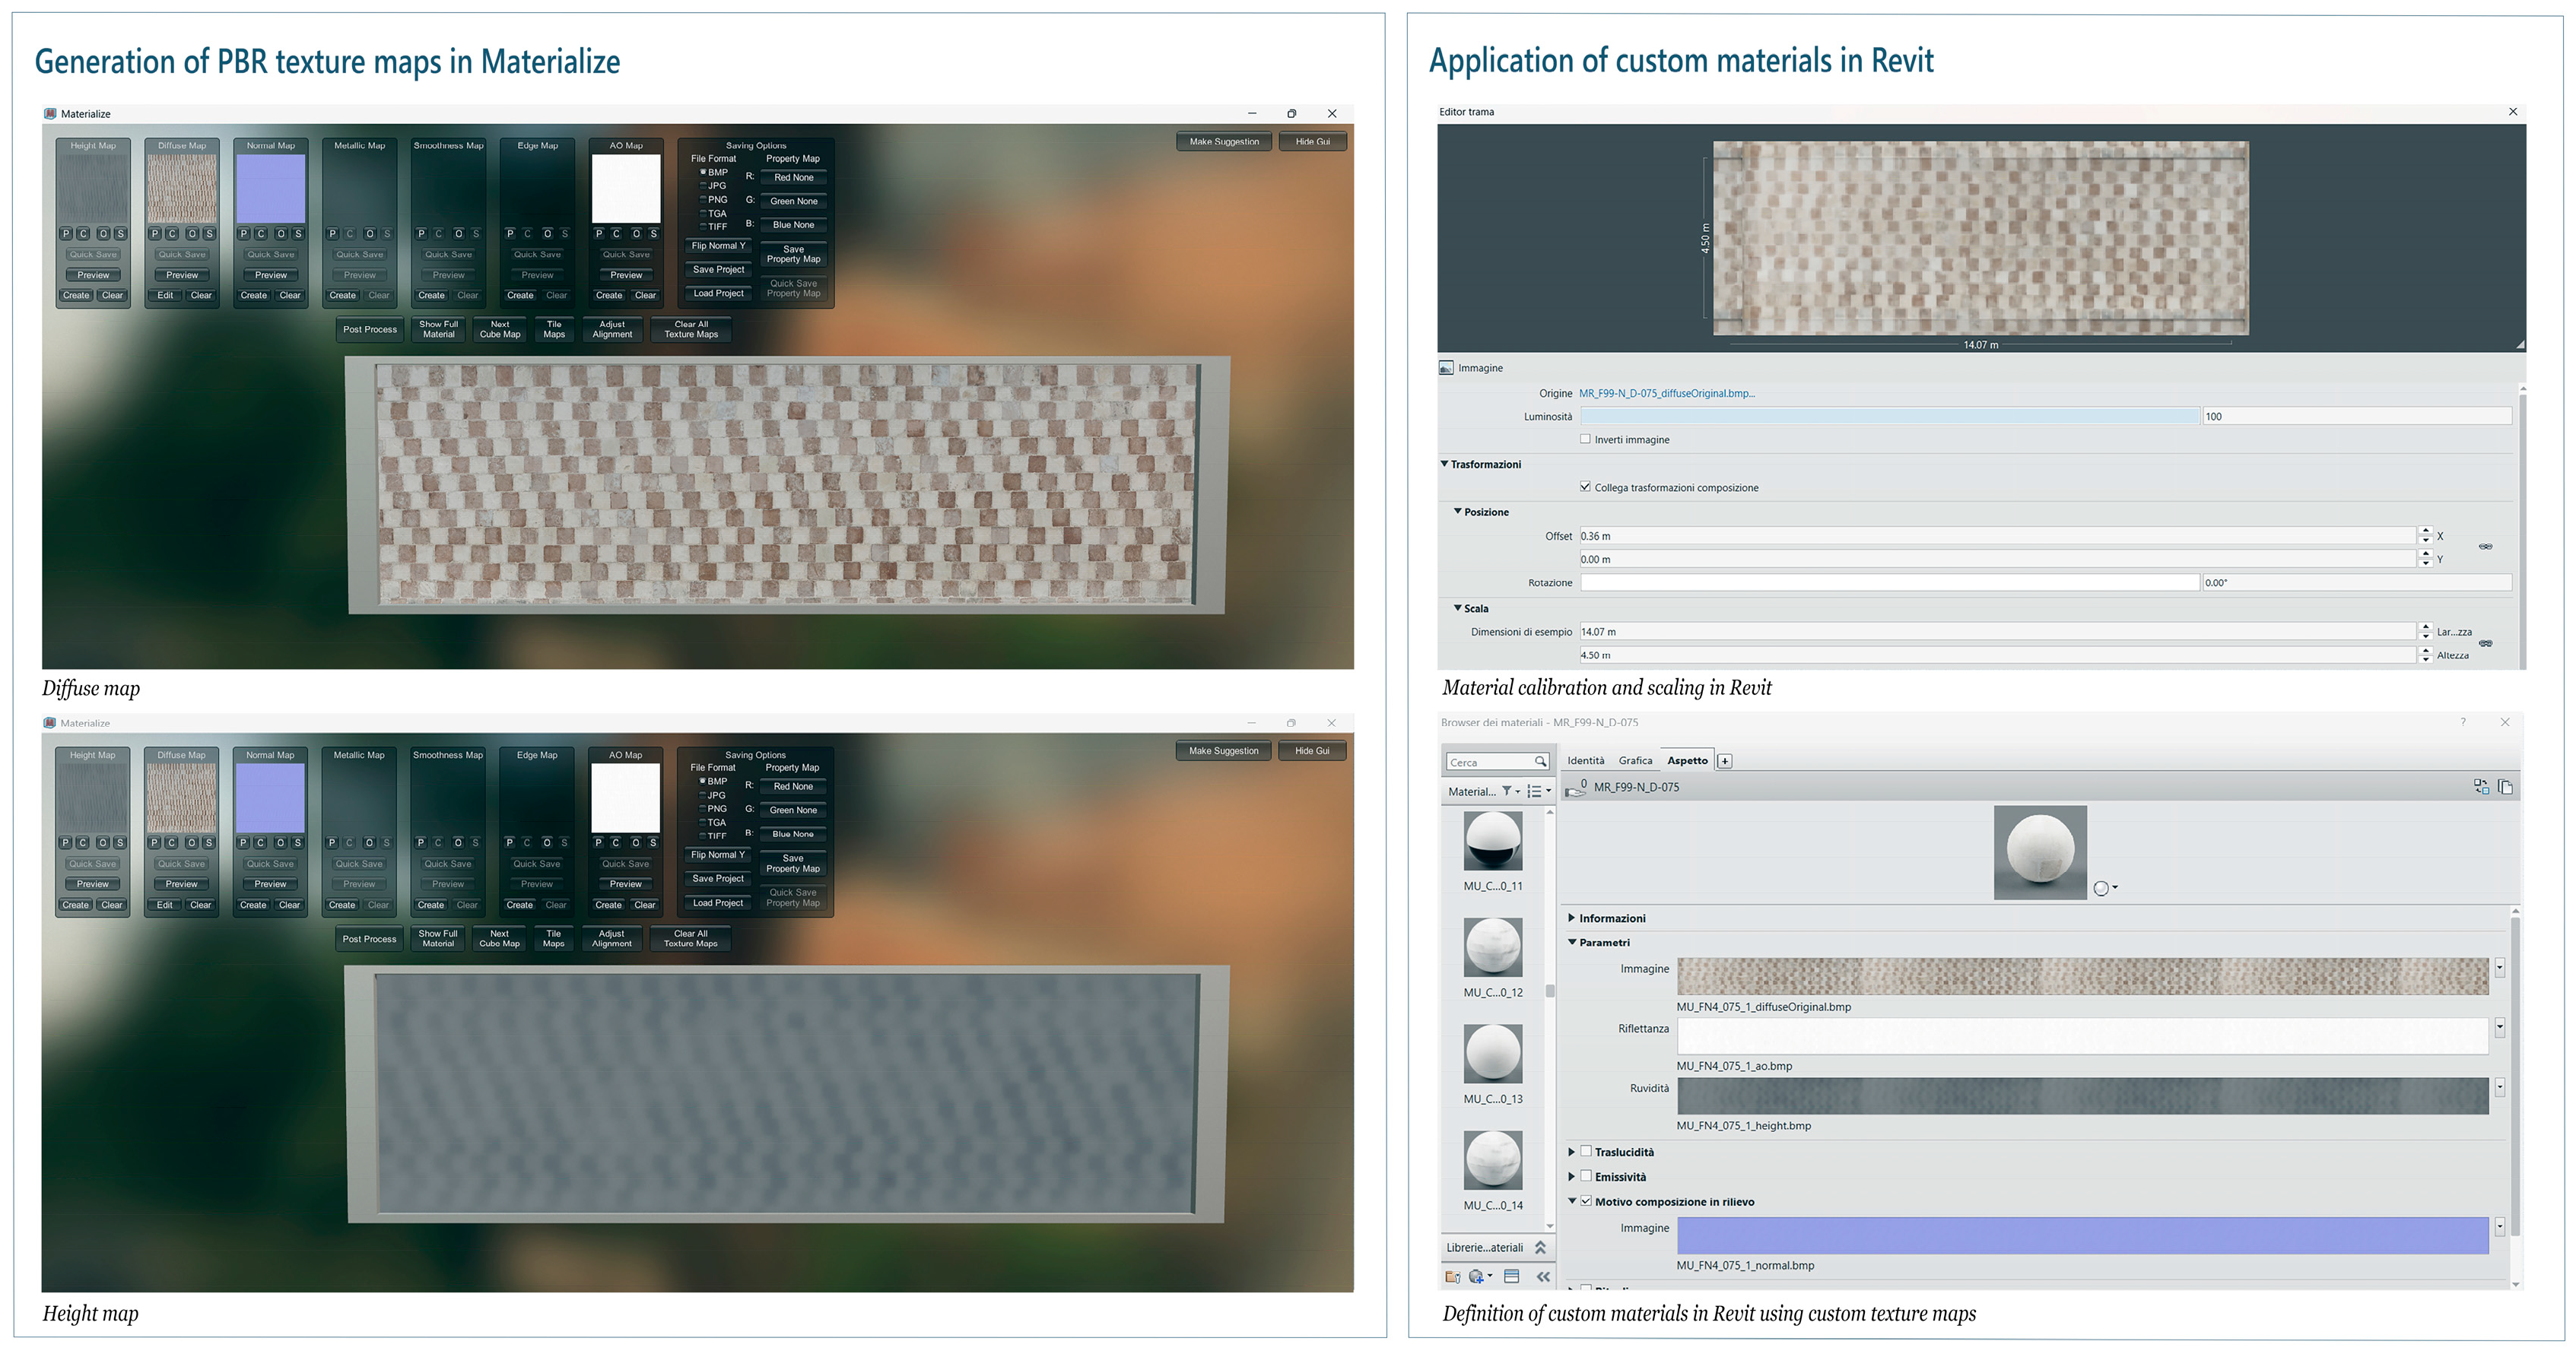Click the replace asset icon beside MR_F99-N_D-075
2576x1354 pixels.
click(x=2481, y=788)
